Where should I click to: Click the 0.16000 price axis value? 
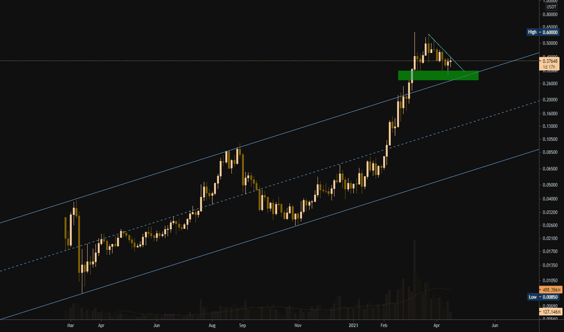click(550, 113)
